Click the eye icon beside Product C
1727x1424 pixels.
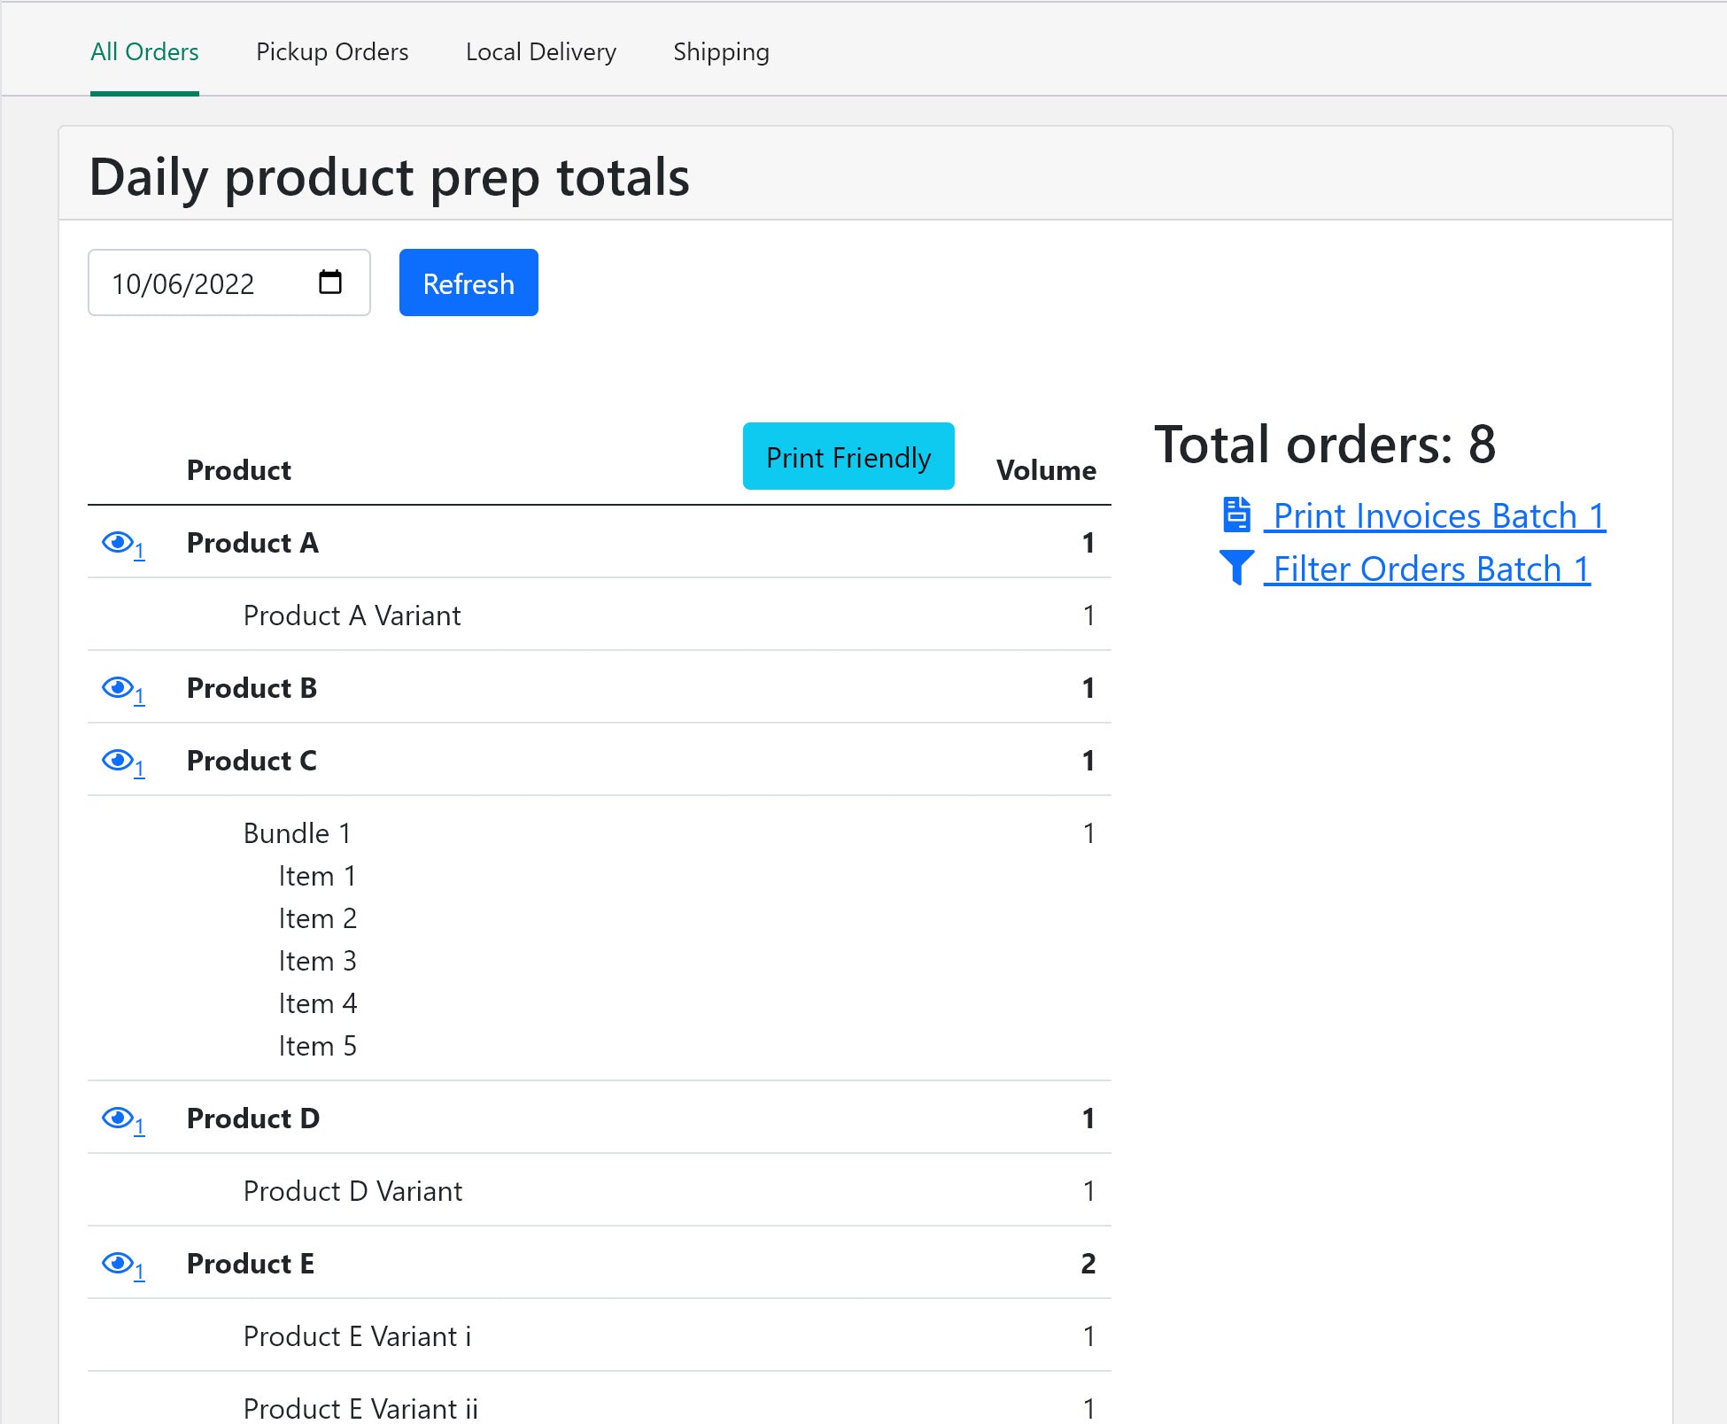[118, 760]
